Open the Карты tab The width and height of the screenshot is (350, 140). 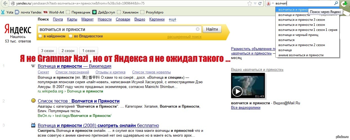tap(72, 19)
